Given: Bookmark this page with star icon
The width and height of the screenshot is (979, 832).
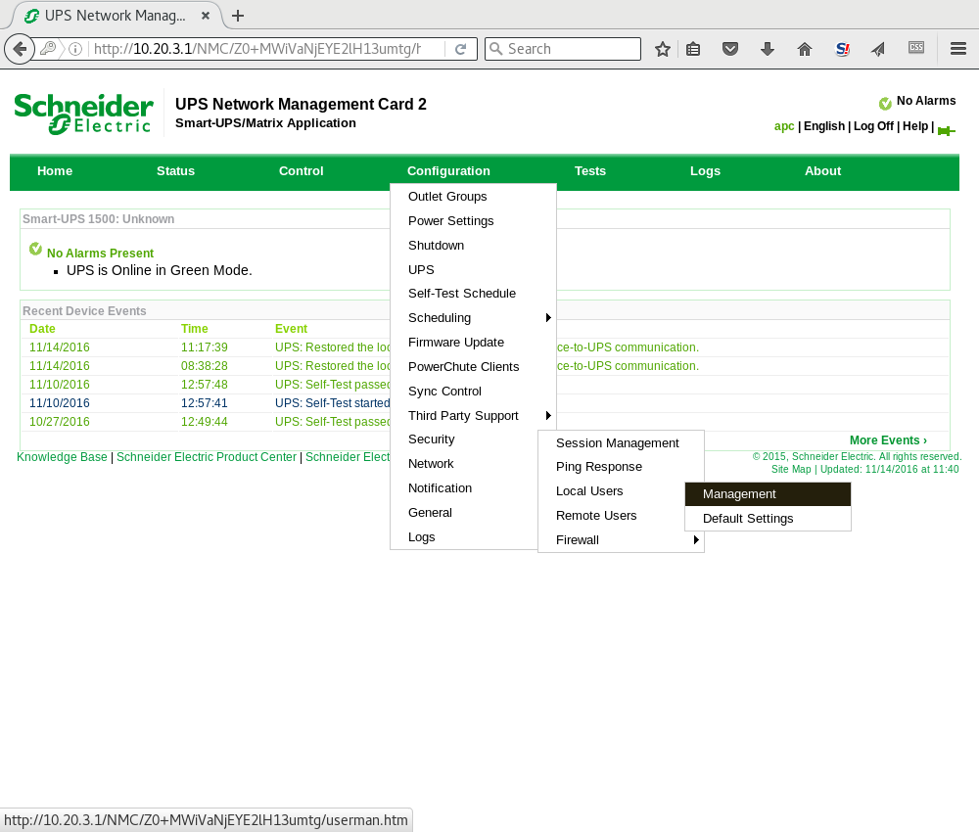Looking at the screenshot, I should pyautogui.click(x=663, y=49).
